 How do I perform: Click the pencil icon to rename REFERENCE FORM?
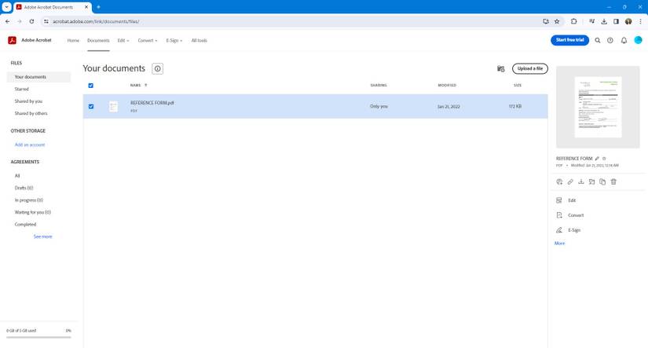point(597,159)
